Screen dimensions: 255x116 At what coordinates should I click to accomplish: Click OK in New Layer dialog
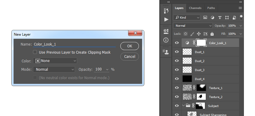130,46
